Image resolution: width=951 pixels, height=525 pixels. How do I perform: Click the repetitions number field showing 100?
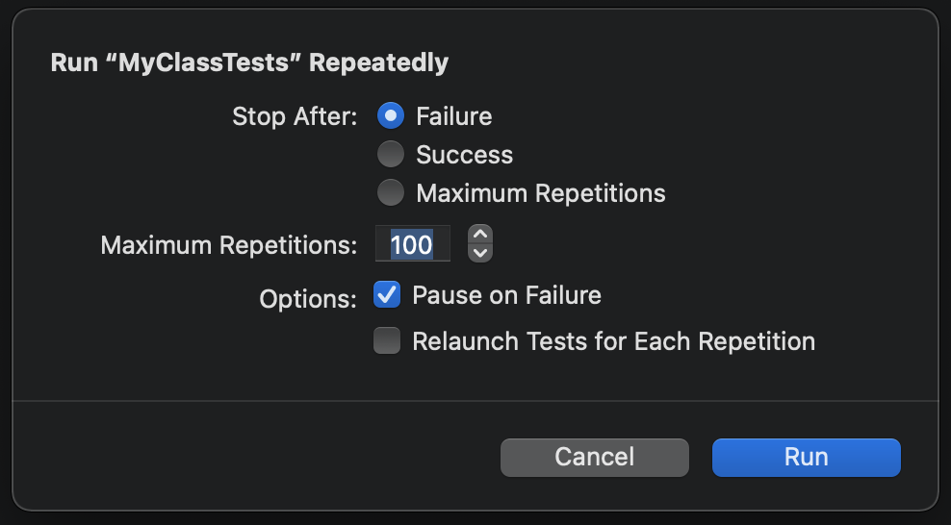coord(412,244)
